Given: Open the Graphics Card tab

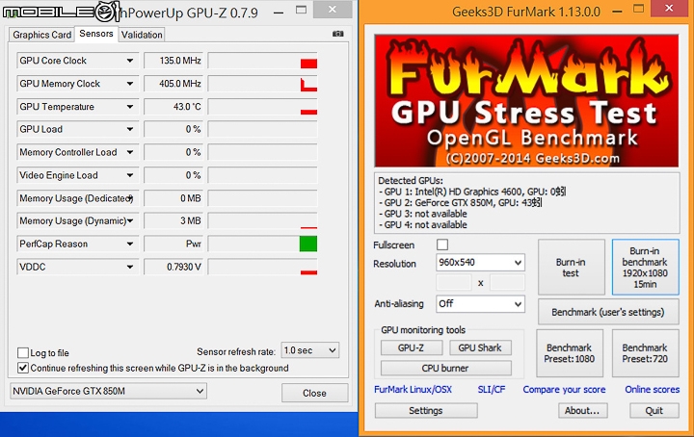Looking at the screenshot, I should (41, 35).
